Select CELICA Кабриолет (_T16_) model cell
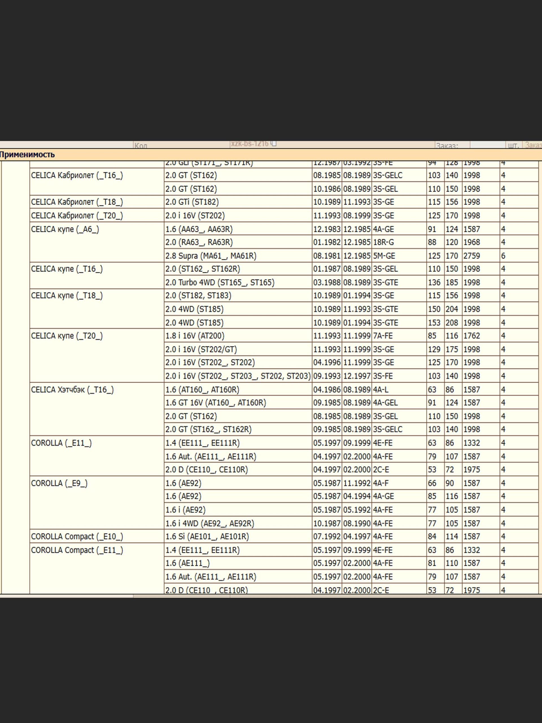This screenshot has height=723, width=542. (77, 175)
